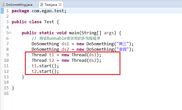
Task: Click the variable ds1 on line 7
Action: [65, 44]
